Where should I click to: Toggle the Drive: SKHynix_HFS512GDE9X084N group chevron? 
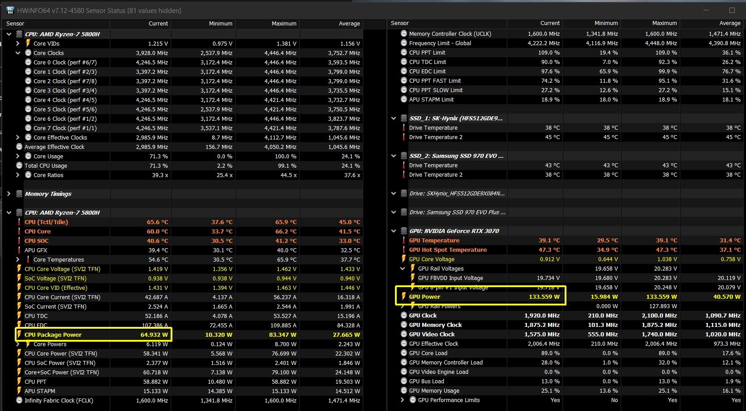pos(394,193)
